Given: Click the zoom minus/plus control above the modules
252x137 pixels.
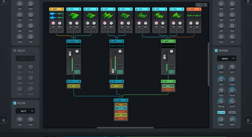Looking at the screenshot, I should (x=199, y=5).
